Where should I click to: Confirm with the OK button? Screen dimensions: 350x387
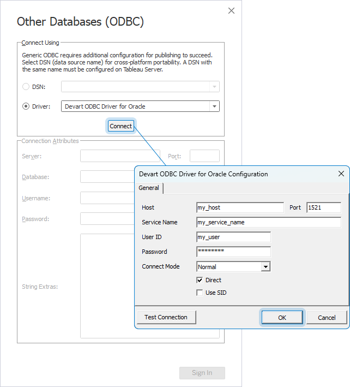[x=282, y=317]
